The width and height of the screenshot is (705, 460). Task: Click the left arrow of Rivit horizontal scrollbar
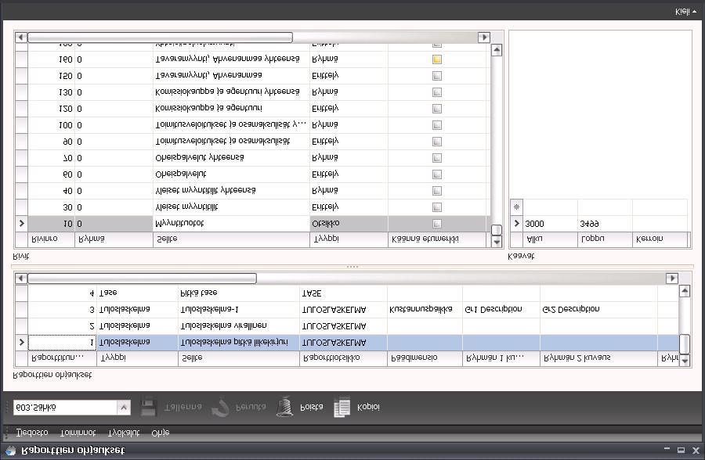coord(21,38)
